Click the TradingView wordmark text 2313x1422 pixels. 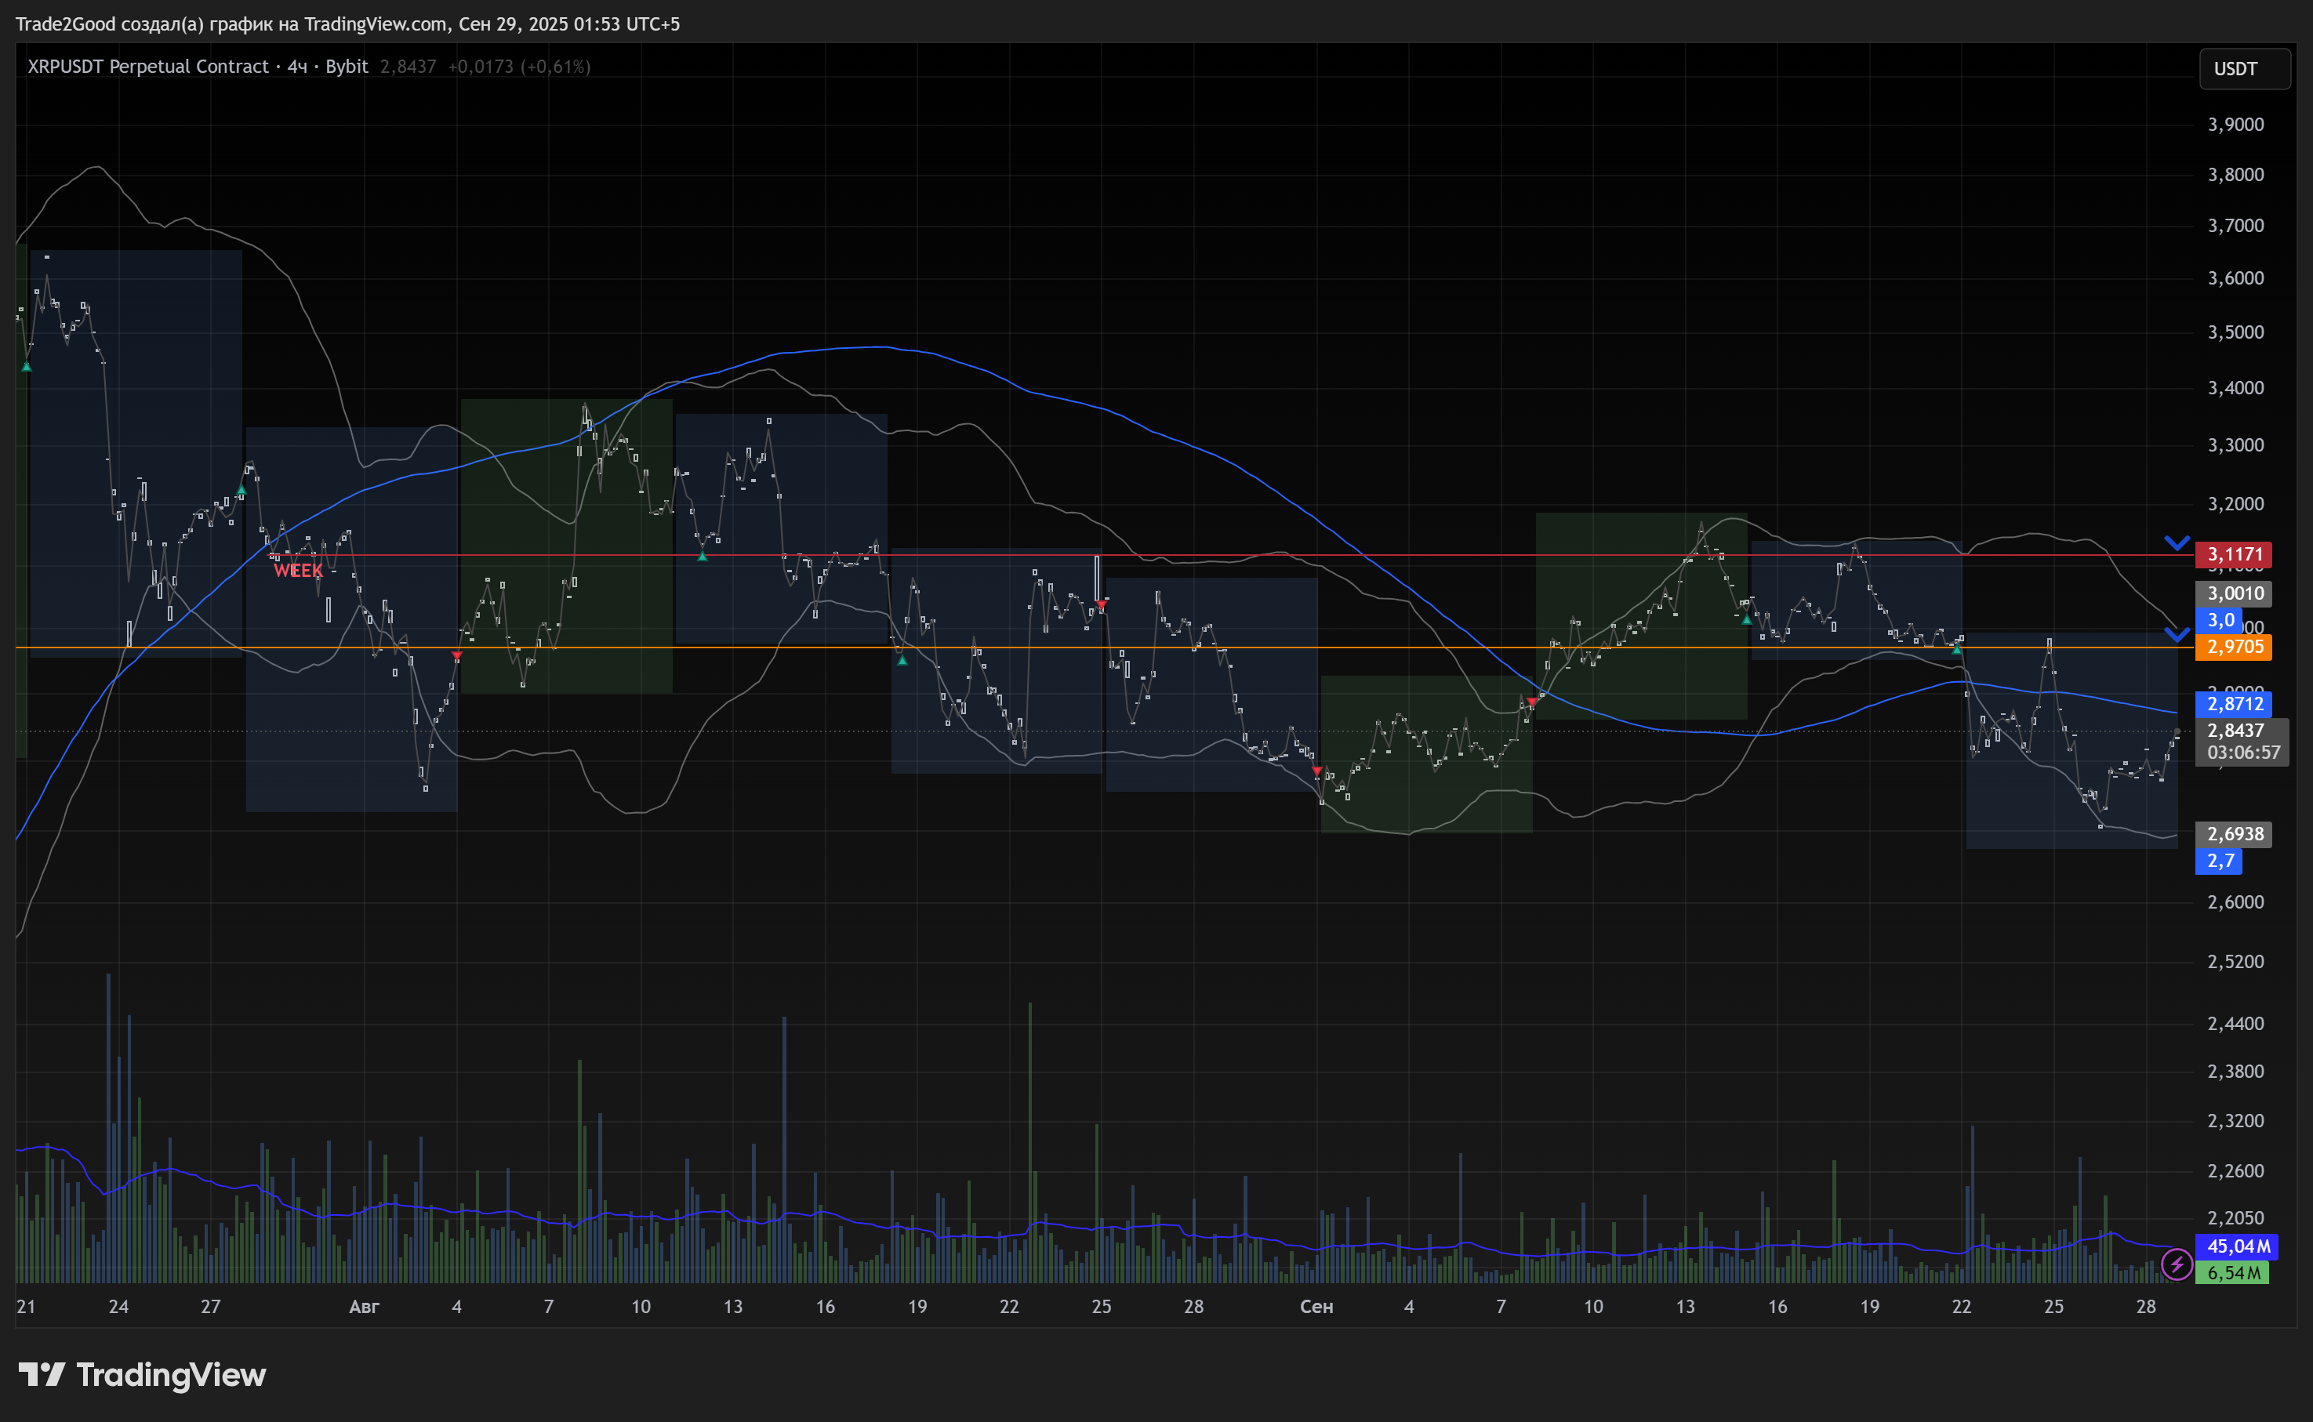click(170, 1375)
